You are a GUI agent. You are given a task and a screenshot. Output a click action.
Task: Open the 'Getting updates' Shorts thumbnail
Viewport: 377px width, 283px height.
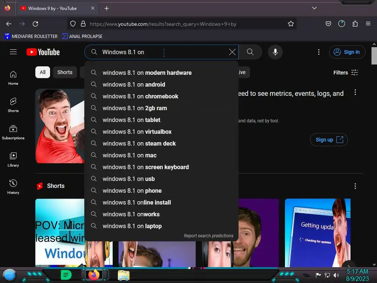point(318,233)
